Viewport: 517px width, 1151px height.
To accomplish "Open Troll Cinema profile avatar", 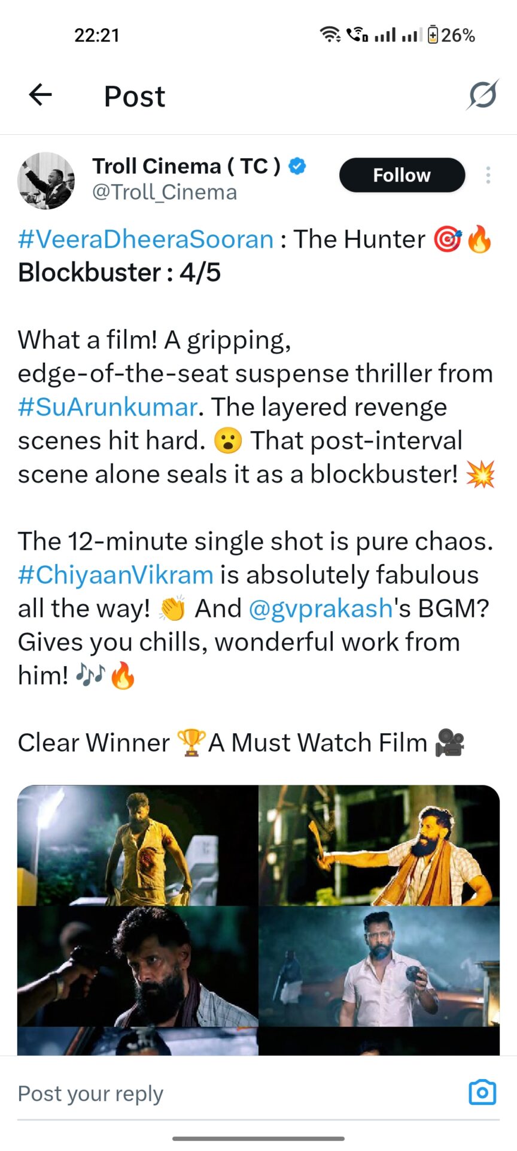I will (x=46, y=180).
